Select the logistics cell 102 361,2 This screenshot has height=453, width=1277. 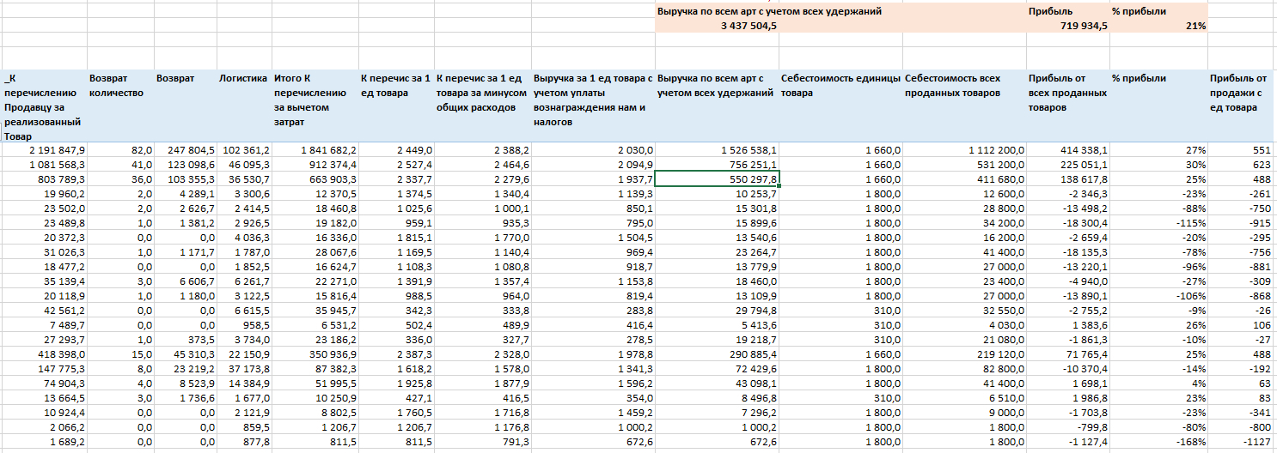click(243, 150)
